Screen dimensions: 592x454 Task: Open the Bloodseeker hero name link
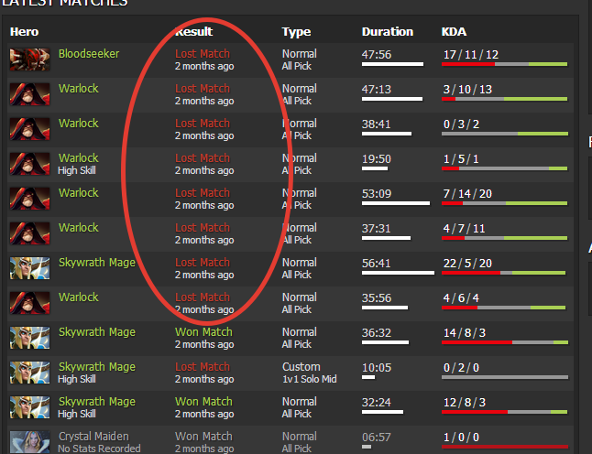click(89, 54)
